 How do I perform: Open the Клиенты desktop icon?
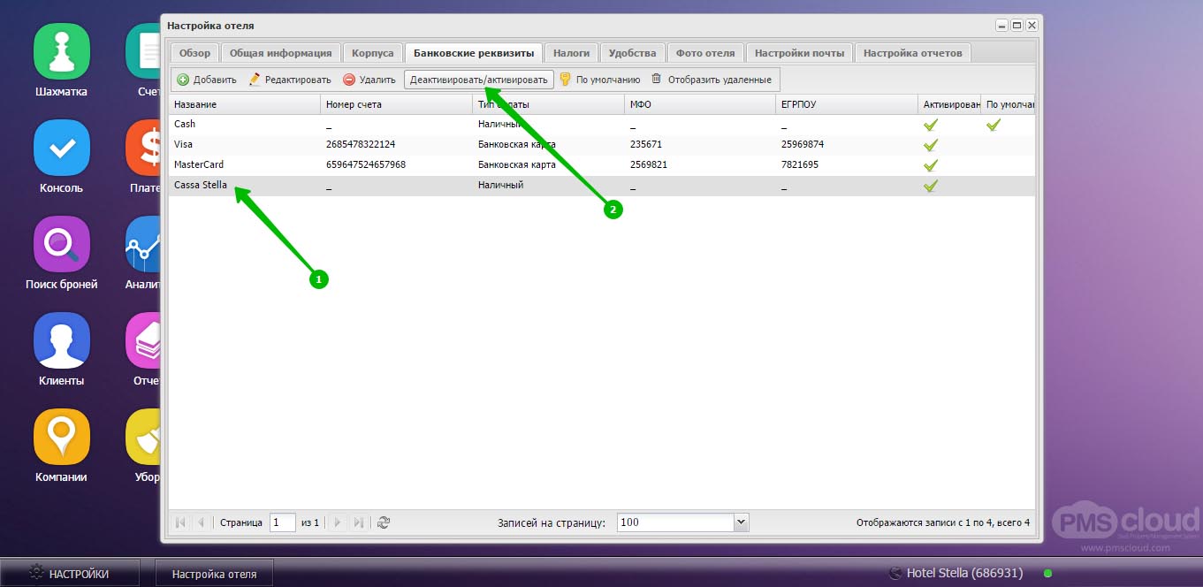62,340
